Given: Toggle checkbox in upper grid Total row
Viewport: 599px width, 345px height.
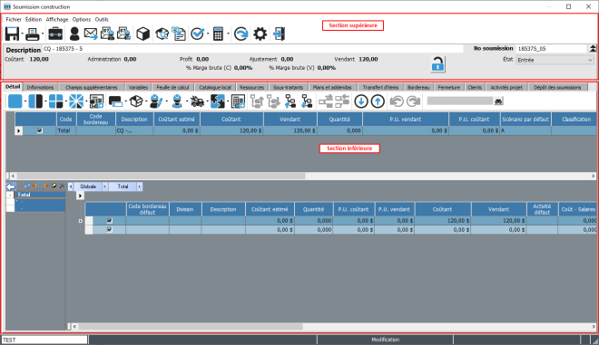Looking at the screenshot, I should point(39,130).
